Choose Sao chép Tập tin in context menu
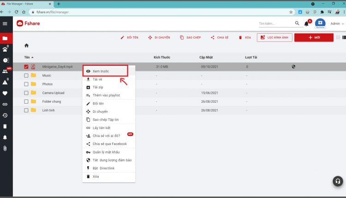Screen dimensions: 346x198 click(x=108, y=120)
